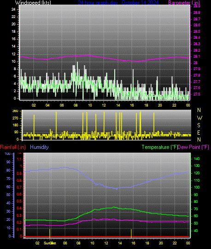Click the green "Temperature (°F)" legend label

(x=159, y=147)
